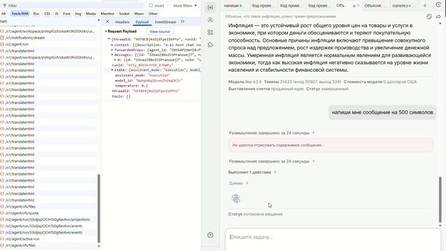Click chat scrollbar up arrow
The image size is (446, 251).
[440, 23]
